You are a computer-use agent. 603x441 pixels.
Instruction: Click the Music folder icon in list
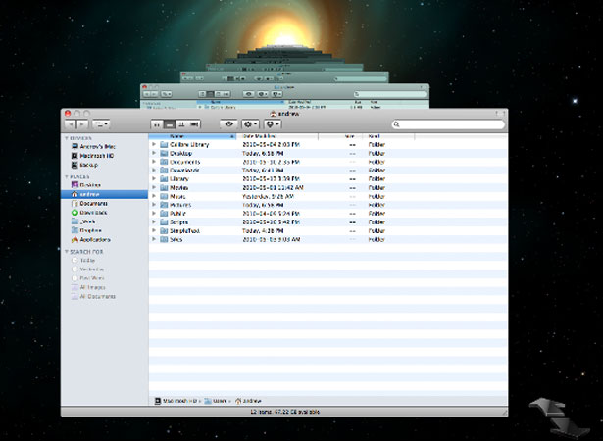pyautogui.click(x=164, y=196)
